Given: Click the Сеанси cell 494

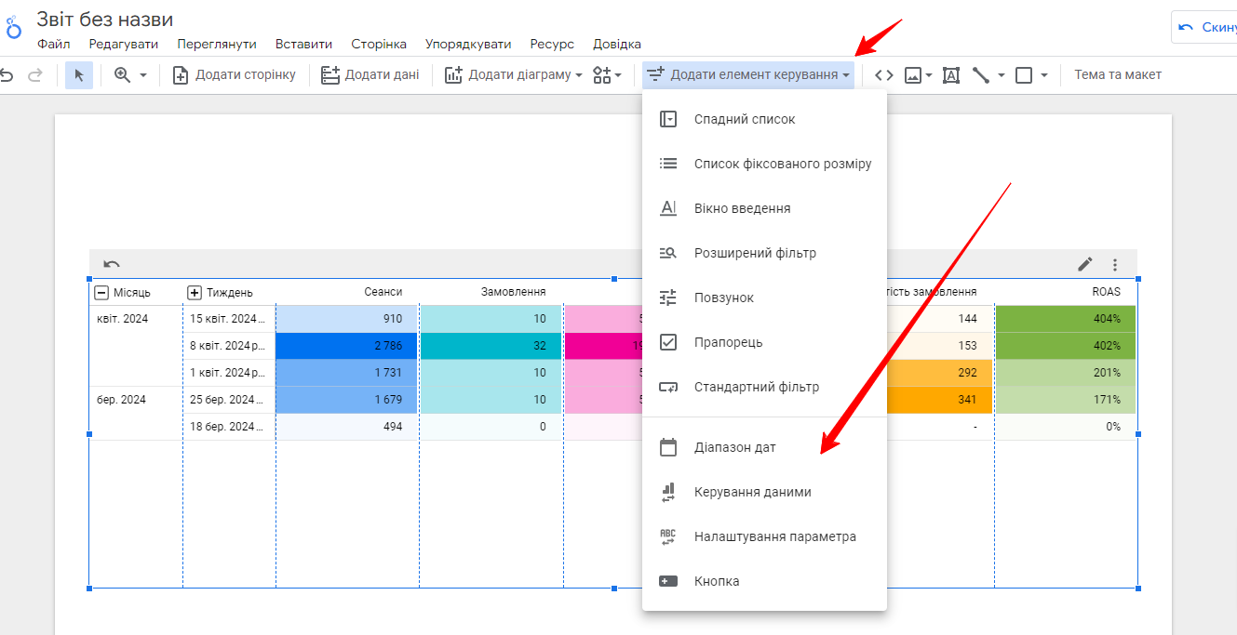Looking at the screenshot, I should 346,427.
